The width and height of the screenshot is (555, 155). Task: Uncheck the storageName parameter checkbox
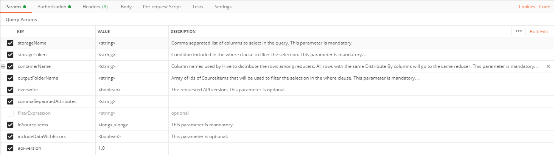tap(10, 43)
